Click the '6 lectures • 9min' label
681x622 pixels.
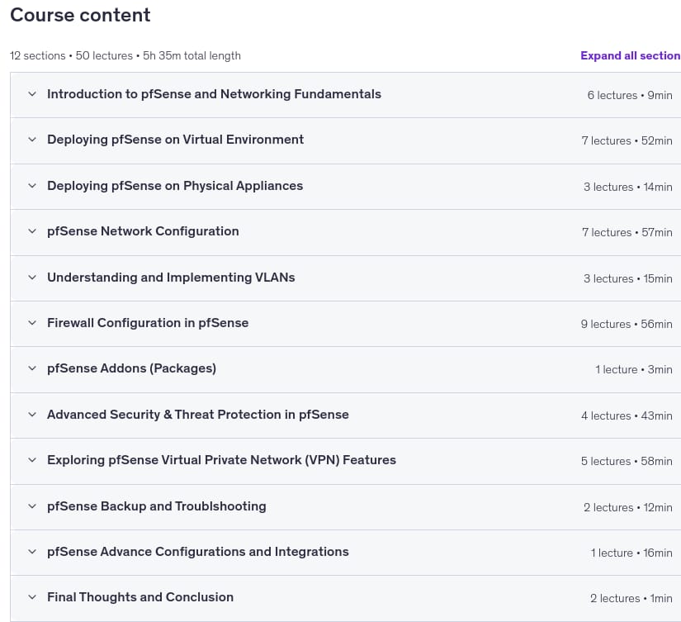[630, 95]
